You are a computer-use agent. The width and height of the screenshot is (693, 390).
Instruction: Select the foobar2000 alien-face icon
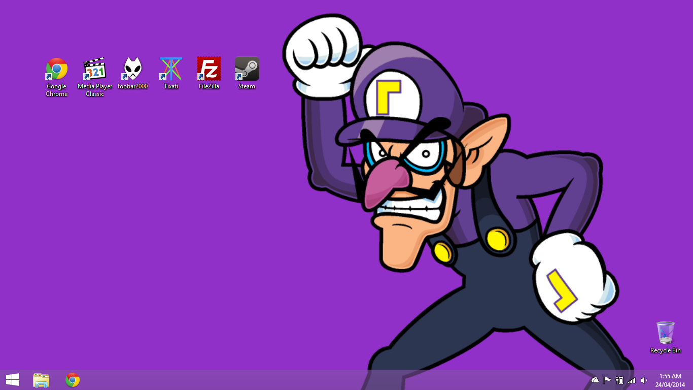[x=132, y=69]
